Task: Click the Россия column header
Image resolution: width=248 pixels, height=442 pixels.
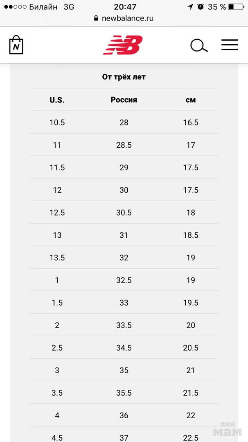Action: [x=124, y=100]
